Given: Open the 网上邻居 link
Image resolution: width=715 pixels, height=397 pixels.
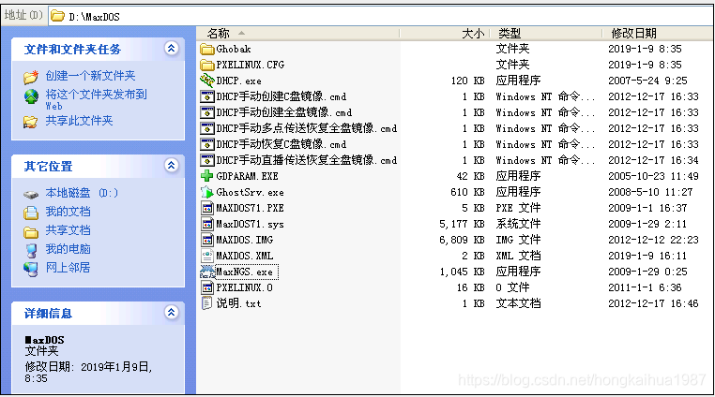Looking at the screenshot, I should [68, 268].
